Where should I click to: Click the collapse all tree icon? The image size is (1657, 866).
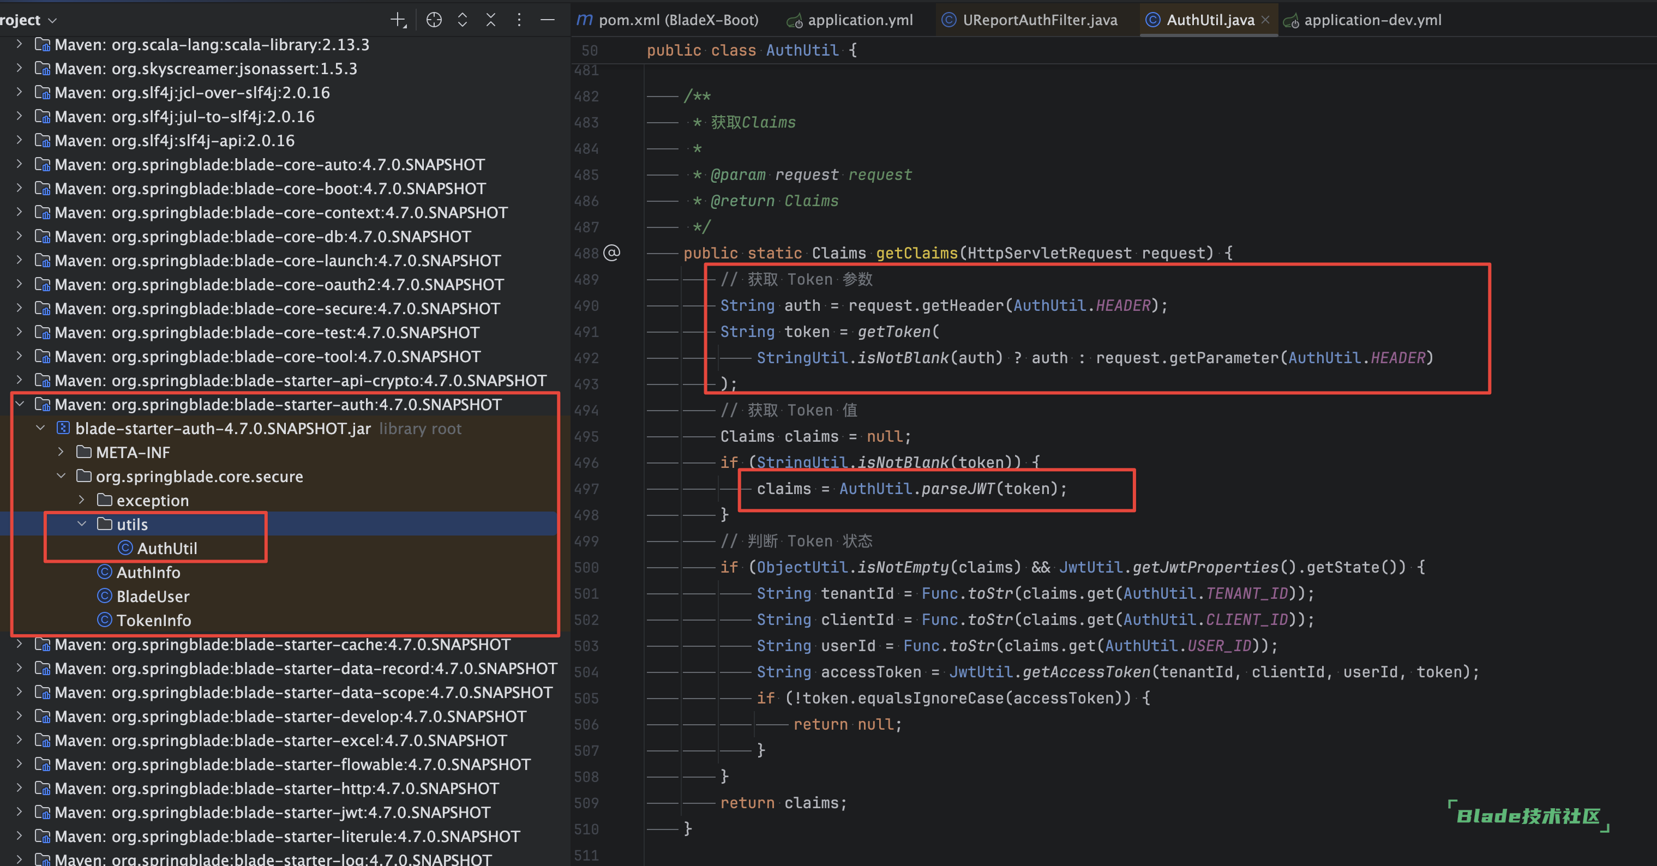491,20
